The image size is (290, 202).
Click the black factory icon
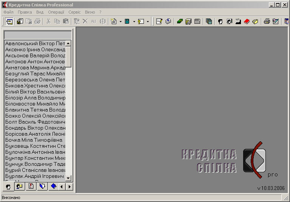[x=238, y=21]
